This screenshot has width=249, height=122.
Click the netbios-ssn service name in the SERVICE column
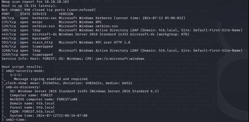click(x=44, y=26)
